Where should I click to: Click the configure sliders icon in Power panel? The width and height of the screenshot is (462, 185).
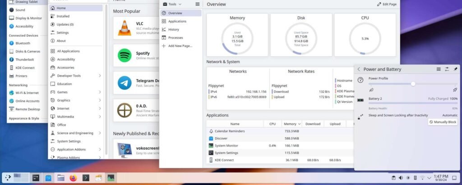[447, 69]
